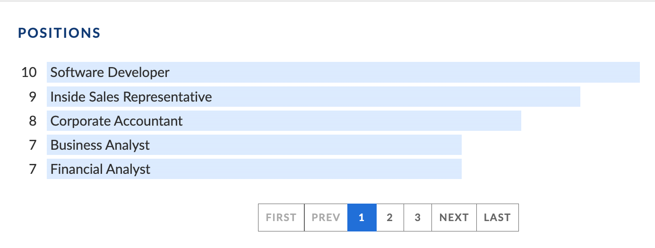Jump to the LAST page
Image resolution: width=655 pixels, height=248 pixels.
click(x=498, y=217)
